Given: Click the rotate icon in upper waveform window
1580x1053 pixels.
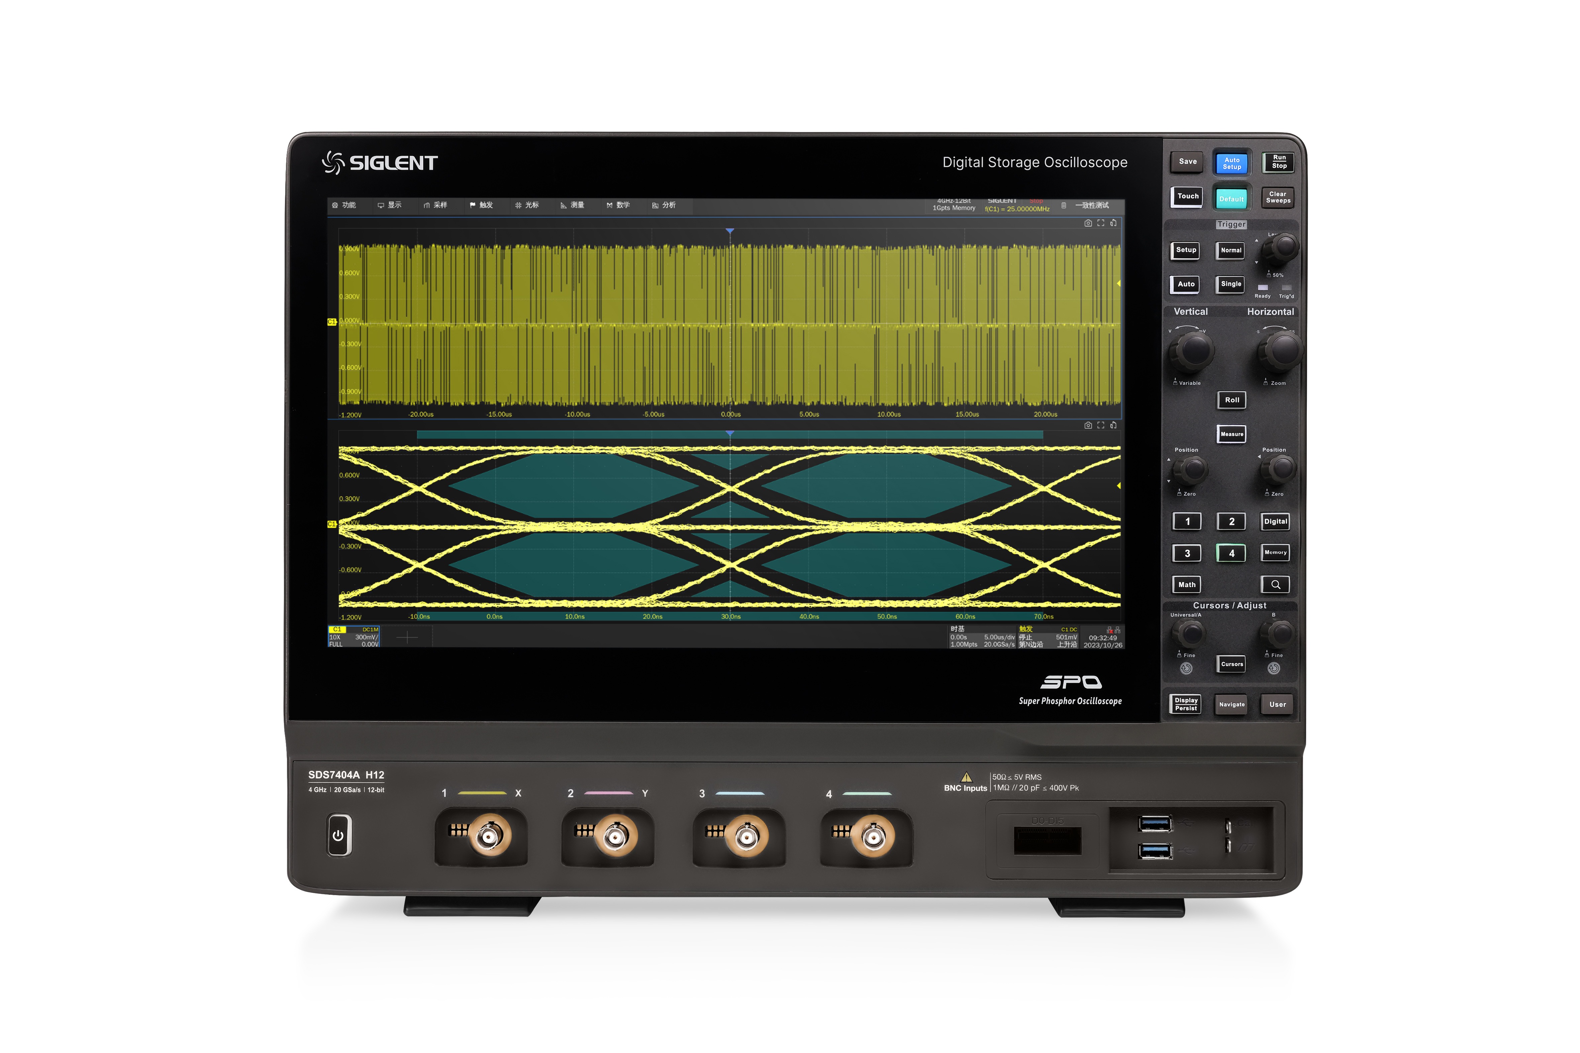Looking at the screenshot, I should (1114, 223).
